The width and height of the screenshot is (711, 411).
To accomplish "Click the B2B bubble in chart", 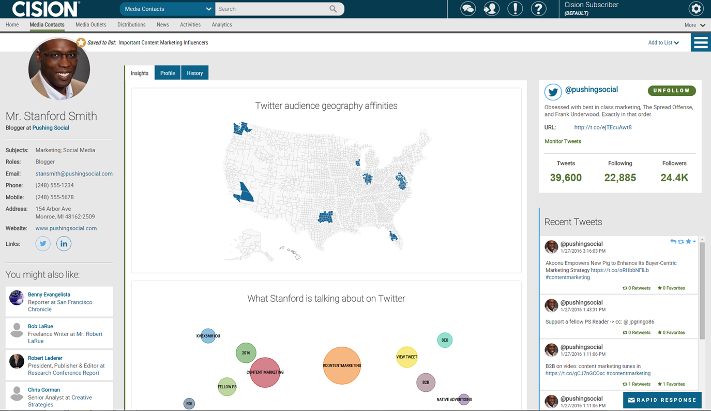I will tap(426, 383).
